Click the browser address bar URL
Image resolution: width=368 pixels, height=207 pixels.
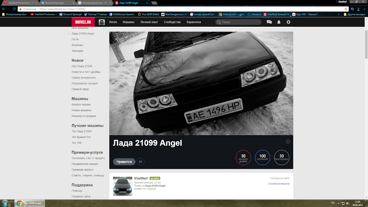coord(62,9)
